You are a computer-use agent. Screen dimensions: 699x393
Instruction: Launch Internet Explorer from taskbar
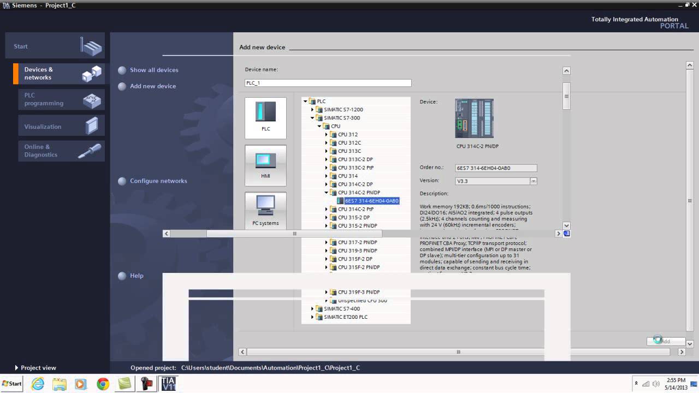38,384
